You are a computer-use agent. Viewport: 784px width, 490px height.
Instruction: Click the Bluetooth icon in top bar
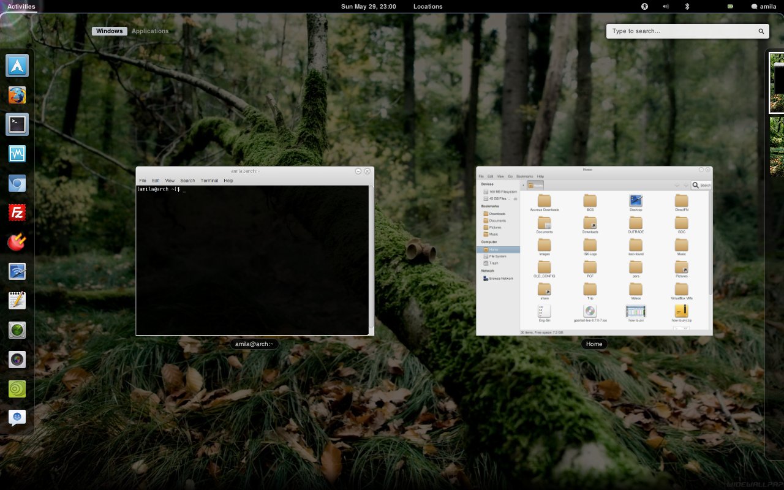click(687, 6)
